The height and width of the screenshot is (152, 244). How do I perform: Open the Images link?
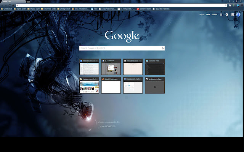(214, 14)
